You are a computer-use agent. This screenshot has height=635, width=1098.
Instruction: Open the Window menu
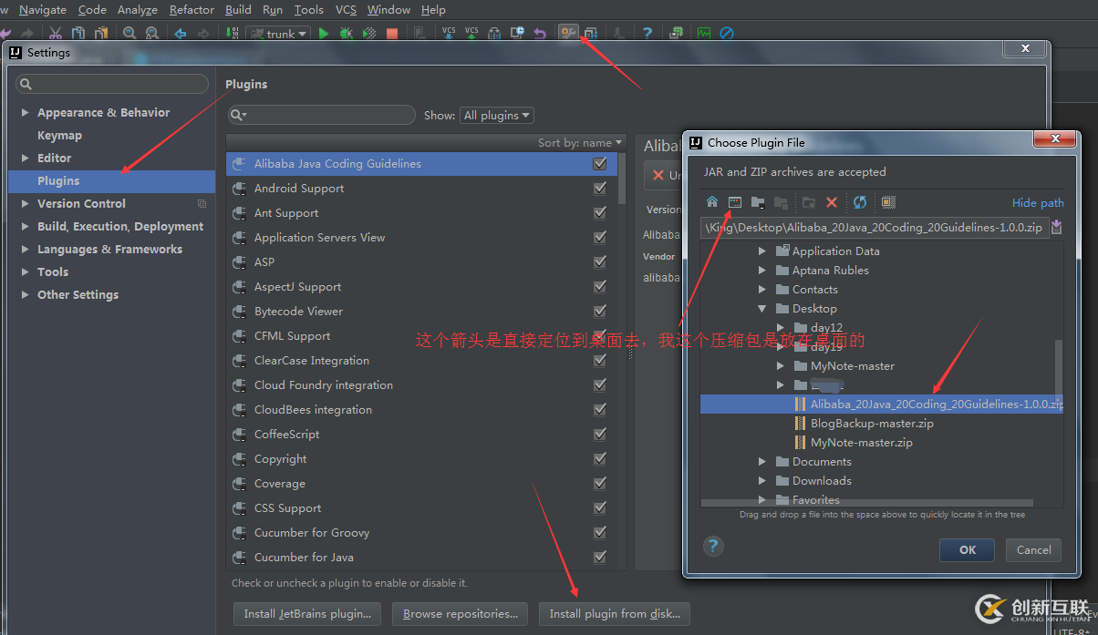(388, 9)
